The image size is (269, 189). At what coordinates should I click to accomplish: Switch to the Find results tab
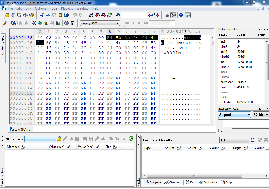190,182
